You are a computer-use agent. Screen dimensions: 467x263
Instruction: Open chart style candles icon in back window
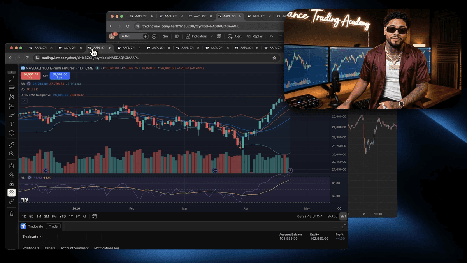click(177, 36)
